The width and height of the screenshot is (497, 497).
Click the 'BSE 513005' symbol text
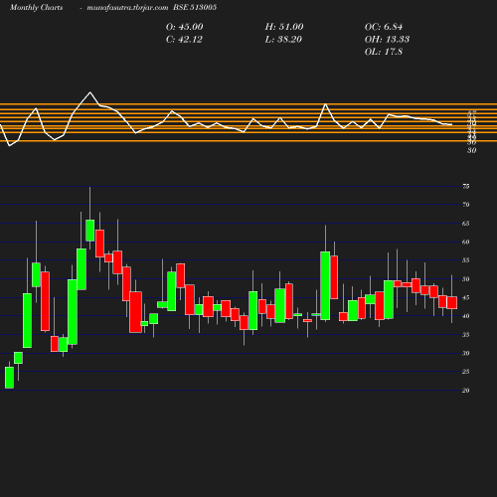195,8
